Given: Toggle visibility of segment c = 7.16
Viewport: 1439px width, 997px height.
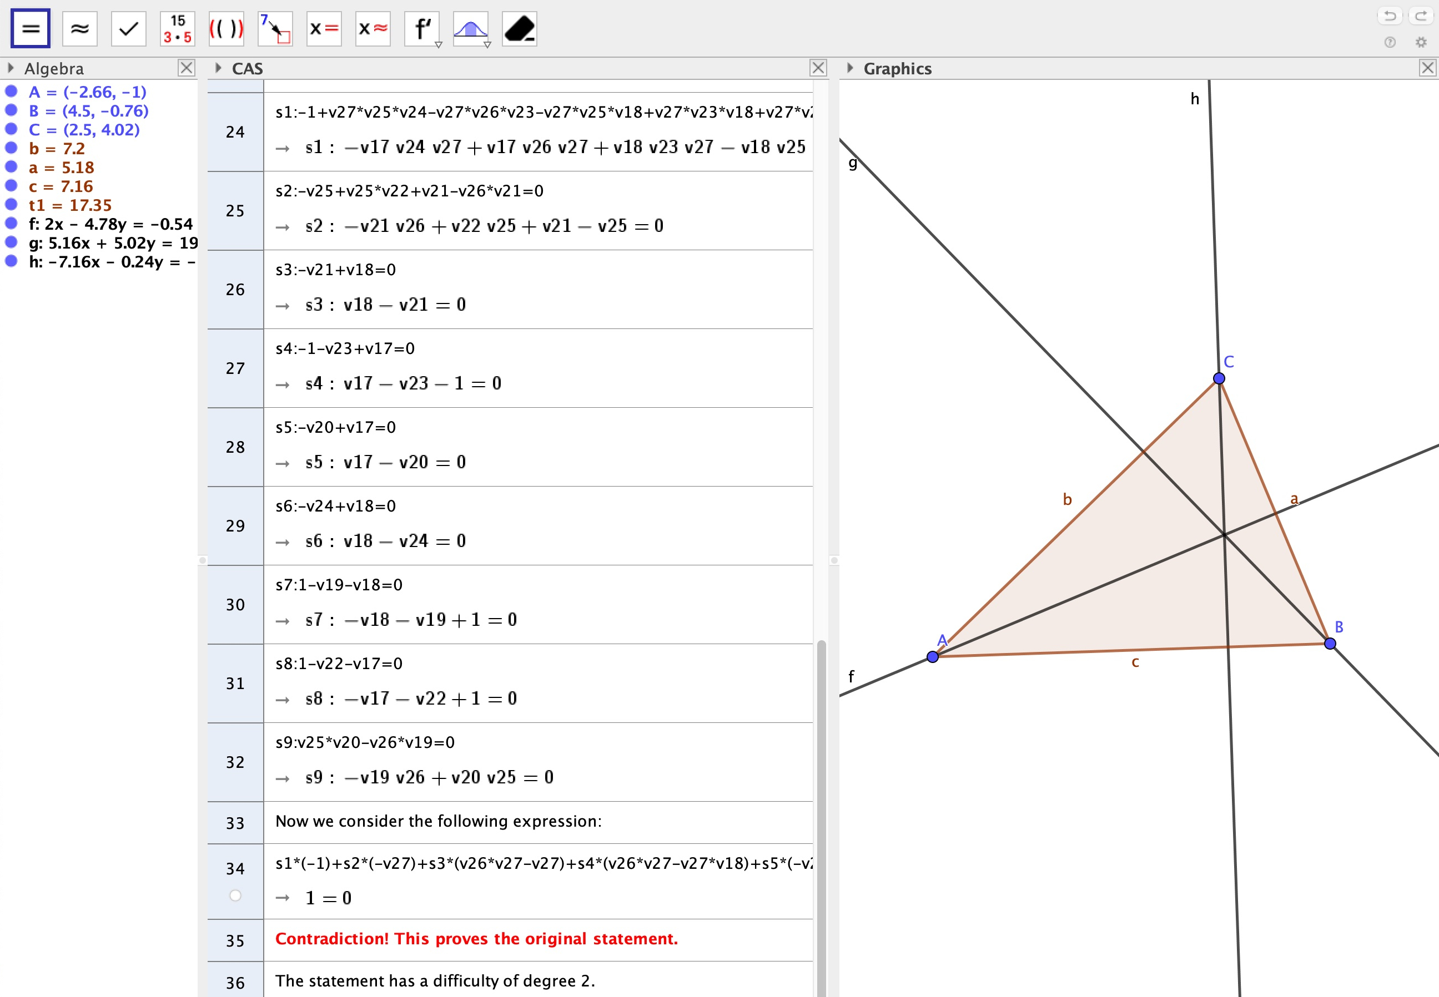Looking at the screenshot, I should click(x=11, y=185).
